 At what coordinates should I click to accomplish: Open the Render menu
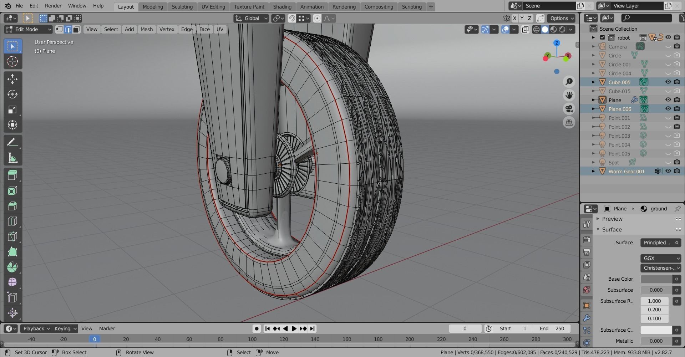[53, 6]
